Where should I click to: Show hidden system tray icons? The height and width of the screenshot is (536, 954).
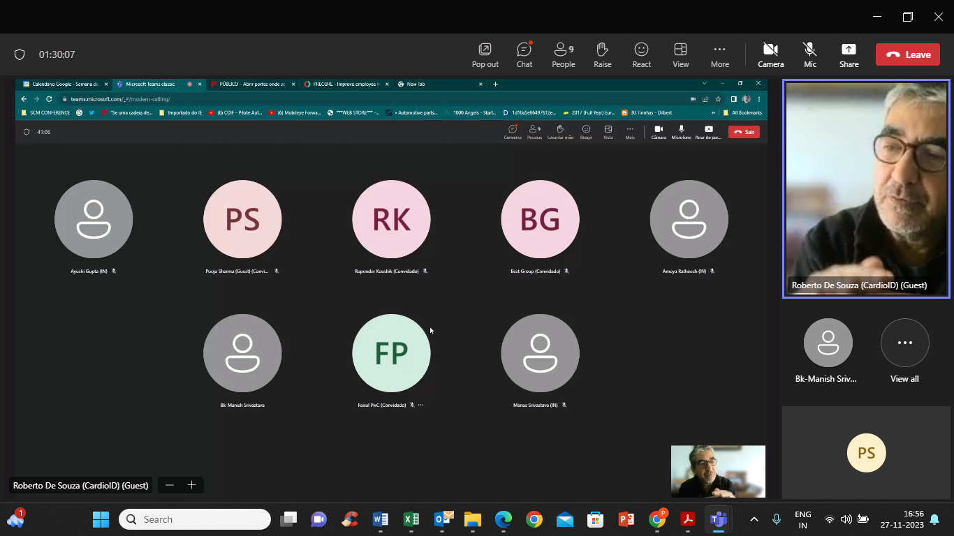[754, 519]
